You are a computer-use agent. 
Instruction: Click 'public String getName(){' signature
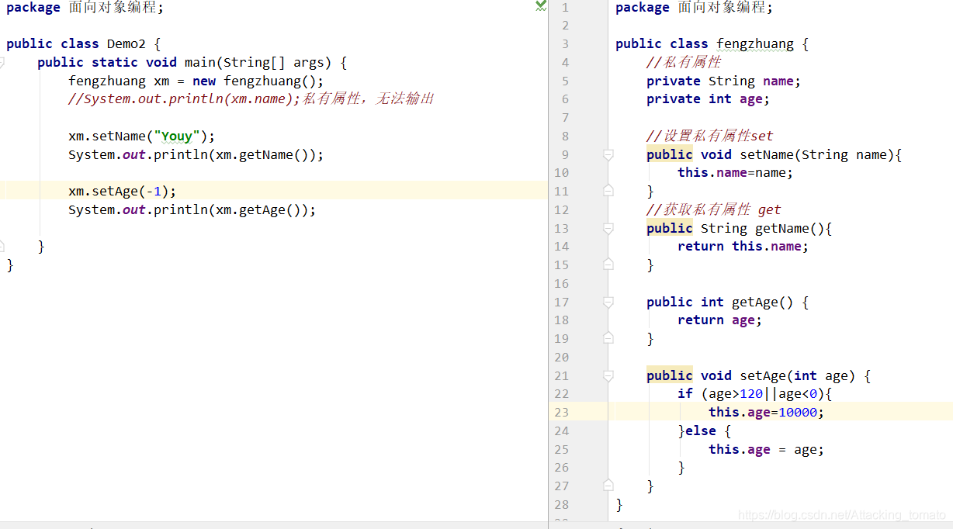[x=739, y=228]
